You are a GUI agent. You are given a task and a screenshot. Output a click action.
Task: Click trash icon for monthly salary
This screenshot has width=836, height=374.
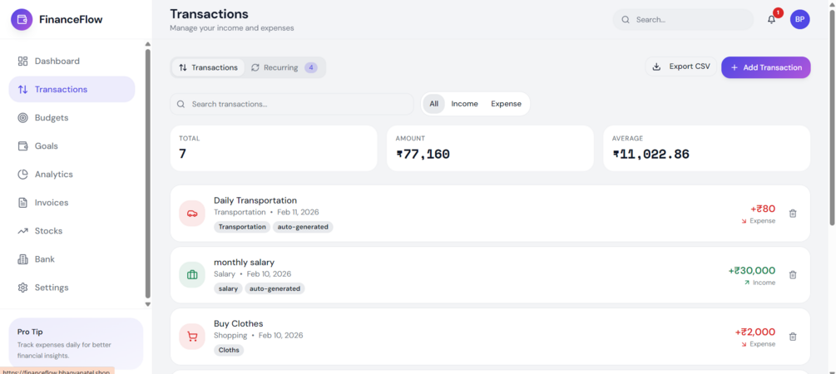pos(793,275)
